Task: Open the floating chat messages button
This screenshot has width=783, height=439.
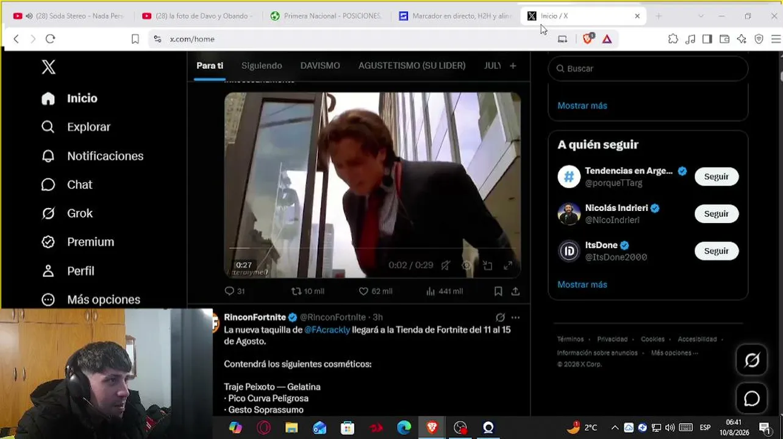Action: point(752,398)
